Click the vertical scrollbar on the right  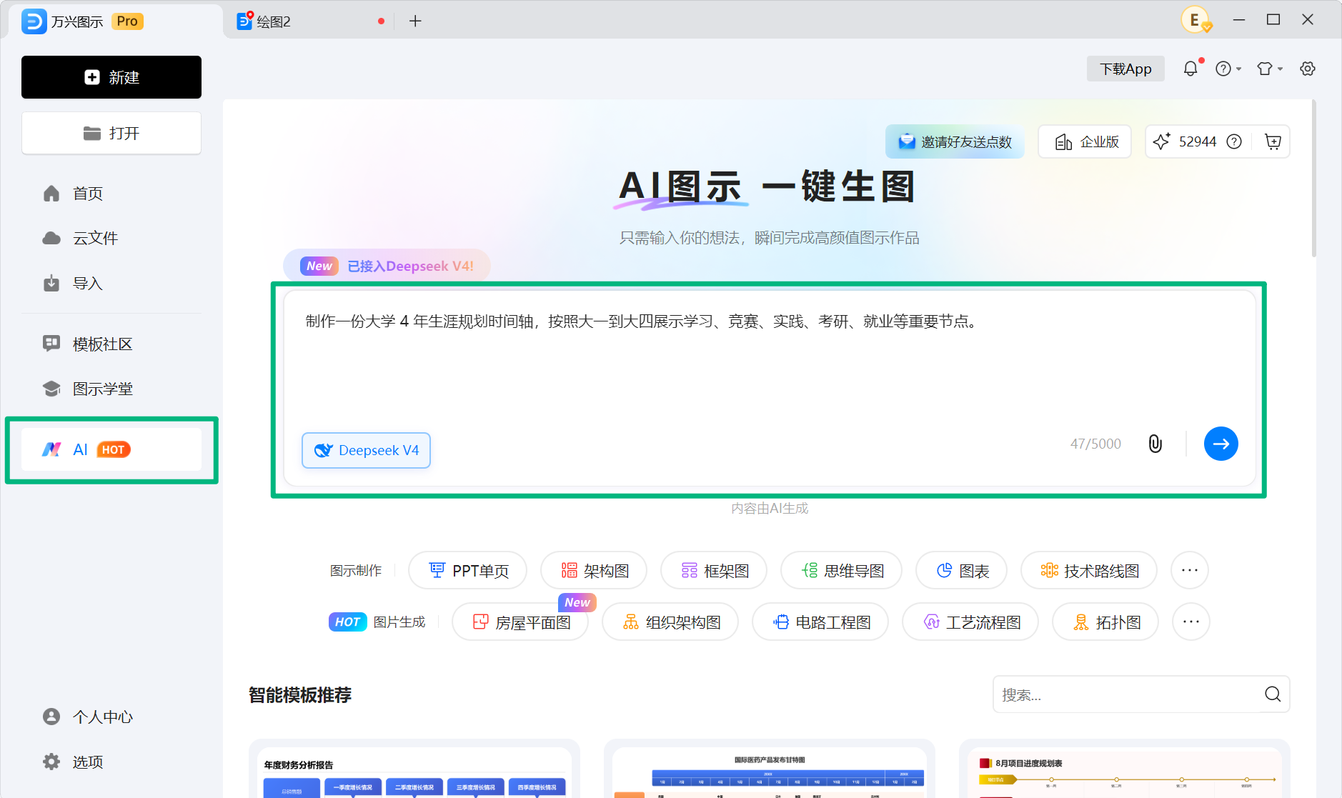[x=1313, y=179]
